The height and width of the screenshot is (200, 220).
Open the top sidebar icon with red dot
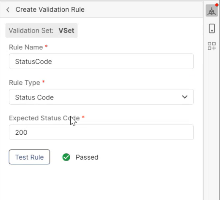point(212,11)
